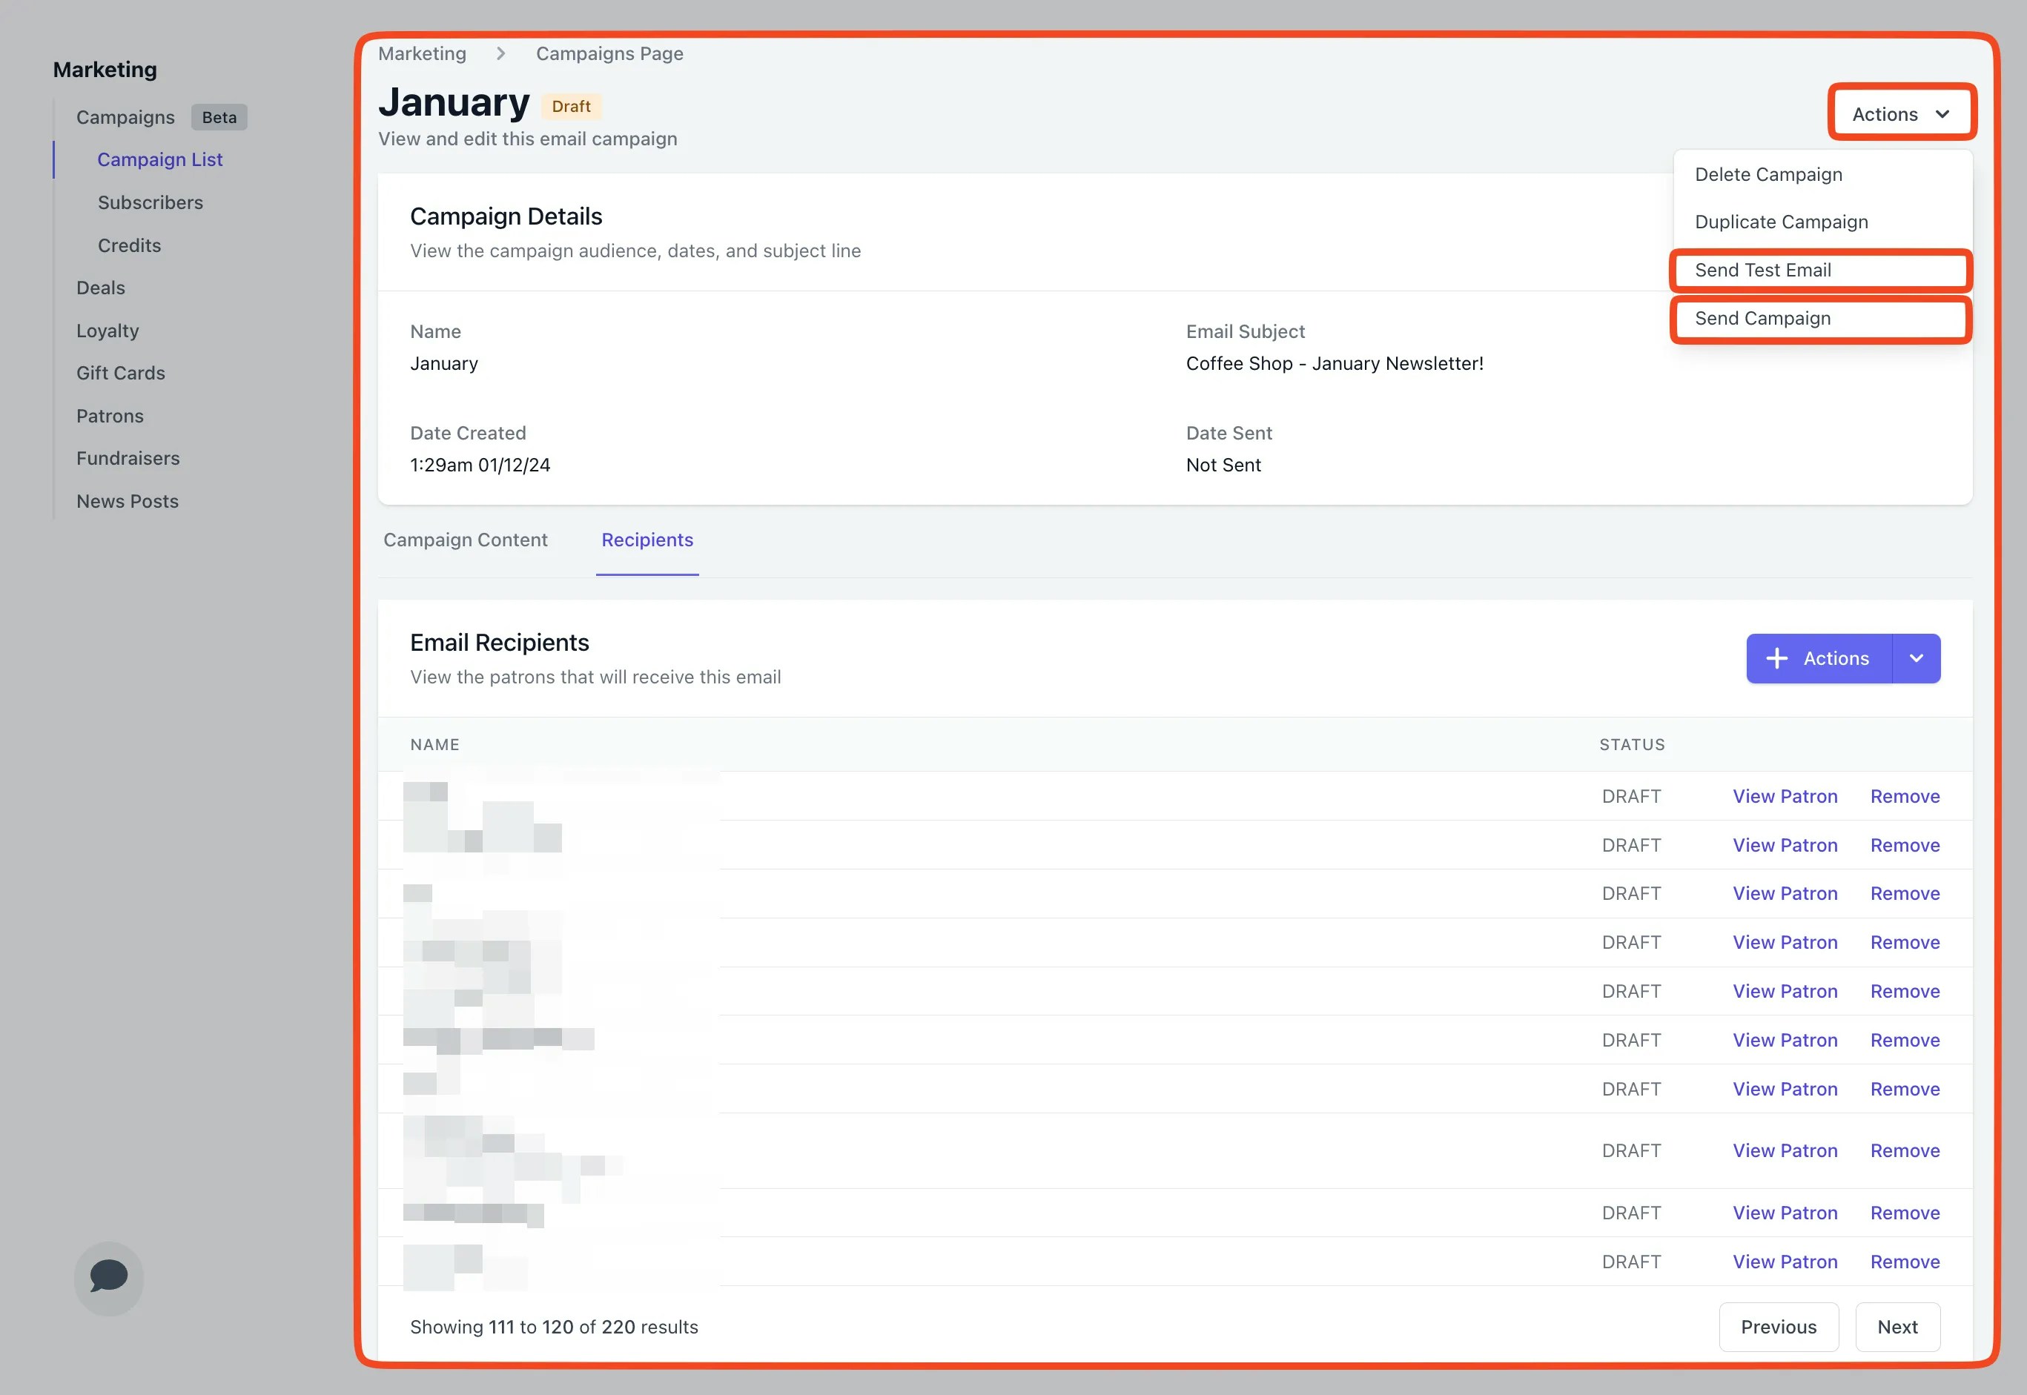Go to the Next results page
The image size is (2027, 1395).
pyautogui.click(x=1897, y=1327)
